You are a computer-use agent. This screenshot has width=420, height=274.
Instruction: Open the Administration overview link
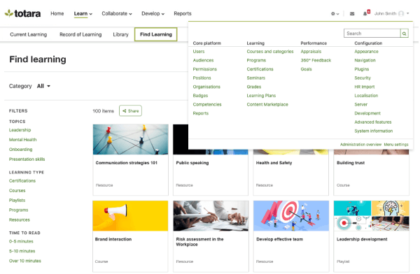[360, 145]
